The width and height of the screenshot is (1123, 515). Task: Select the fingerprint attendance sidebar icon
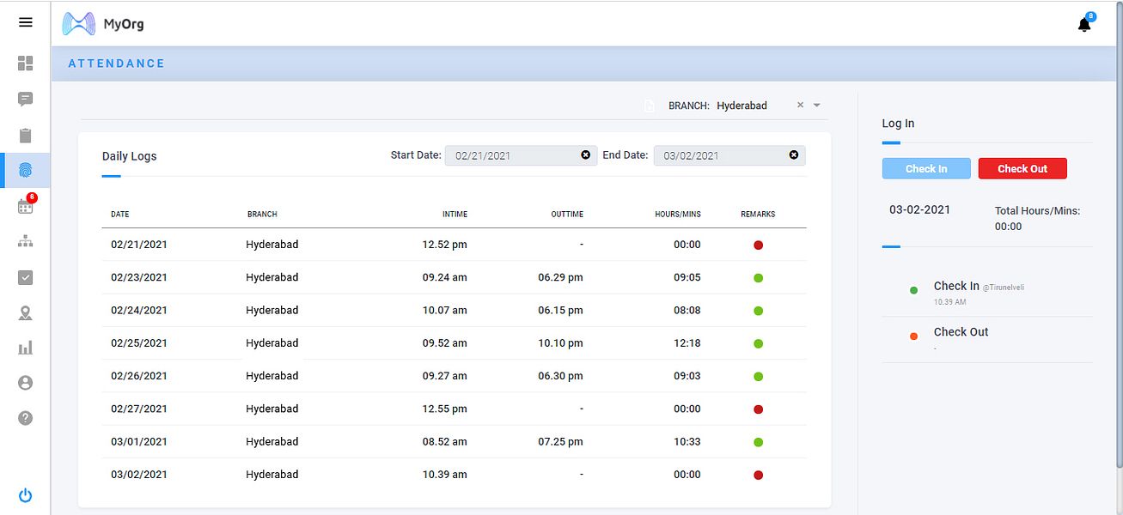[x=25, y=170]
